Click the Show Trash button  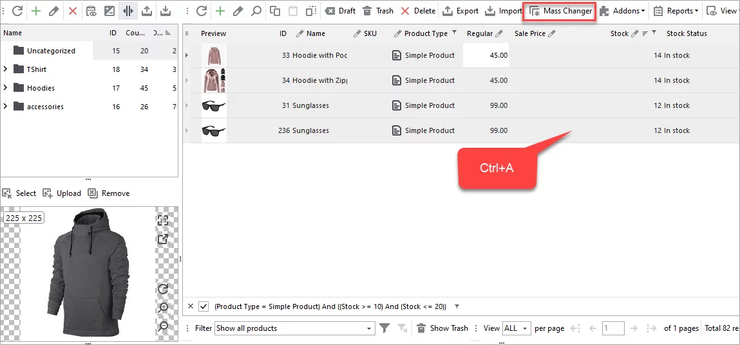(442, 328)
